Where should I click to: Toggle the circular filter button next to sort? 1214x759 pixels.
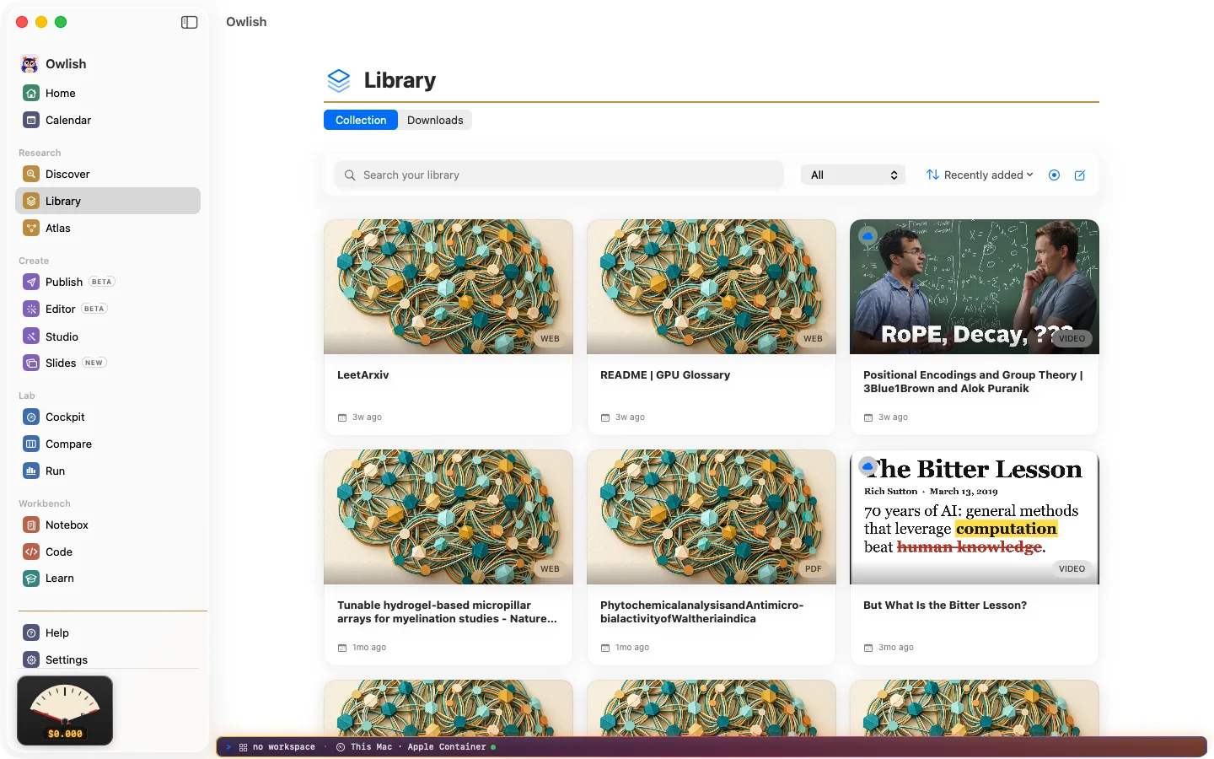tap(1054, 175)
